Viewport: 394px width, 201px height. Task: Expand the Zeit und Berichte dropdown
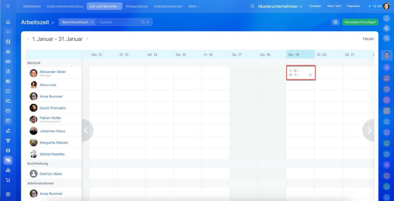tap(104, 6)
